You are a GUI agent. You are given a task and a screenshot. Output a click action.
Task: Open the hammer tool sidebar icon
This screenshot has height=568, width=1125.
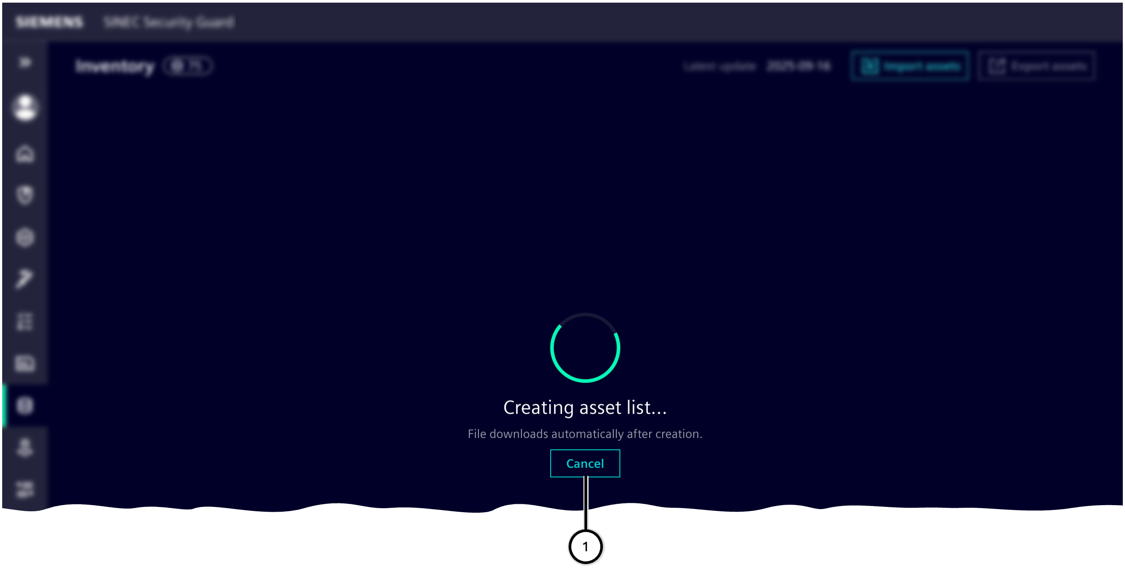(x=24, y=279)
